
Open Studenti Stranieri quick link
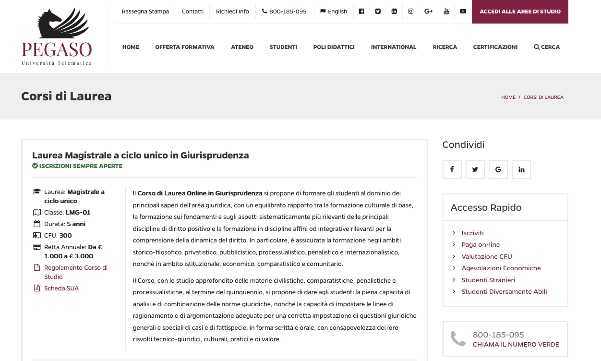[488, 280]
